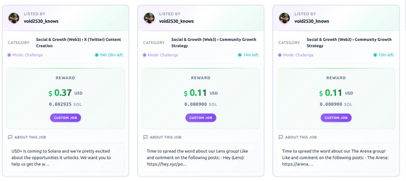Click the clock dot beside 94h 28m left
406x181 pixels.
point(97,55)
